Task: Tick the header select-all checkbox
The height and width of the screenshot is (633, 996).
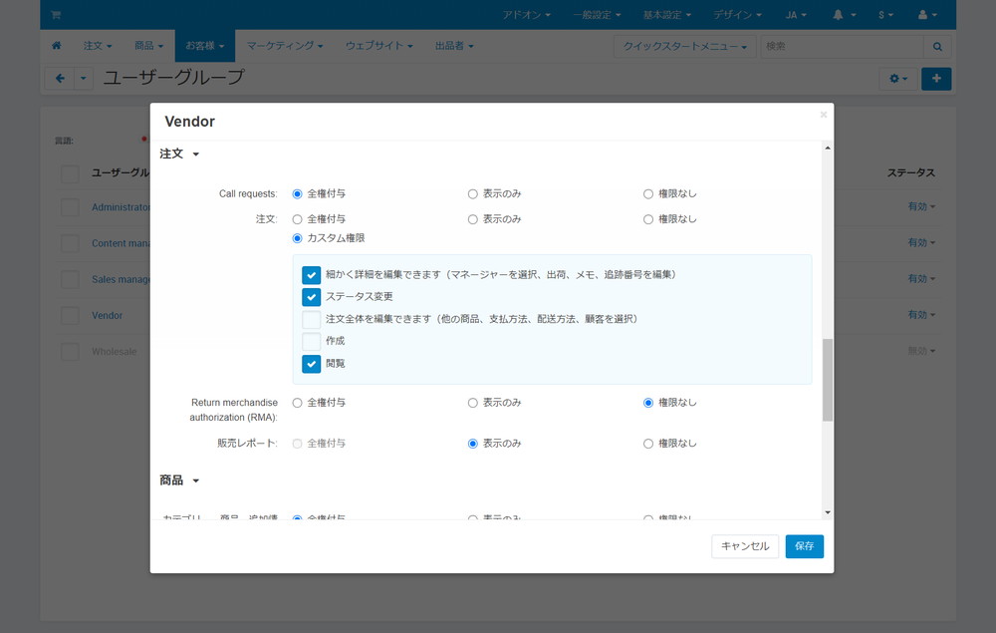Action: pyautogui.click(x=70, y=173)
